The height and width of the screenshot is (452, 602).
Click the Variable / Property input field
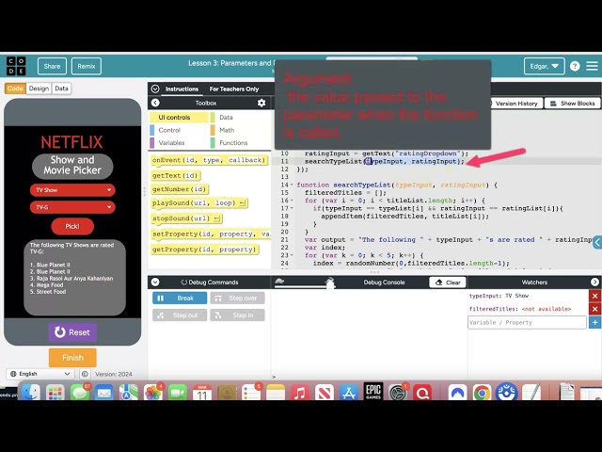click(527, 322)
